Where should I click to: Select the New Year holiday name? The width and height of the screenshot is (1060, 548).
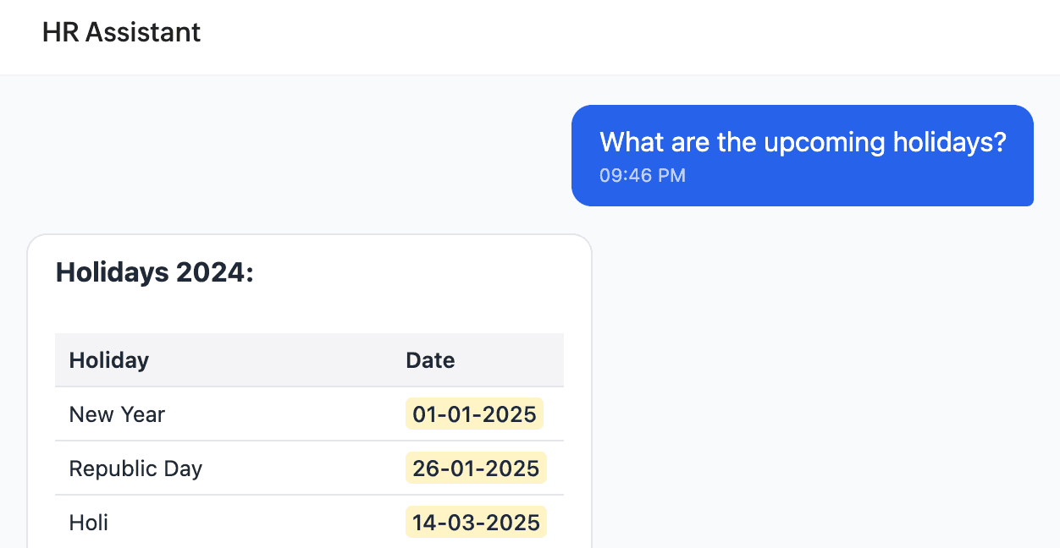(x=117, y=414)
